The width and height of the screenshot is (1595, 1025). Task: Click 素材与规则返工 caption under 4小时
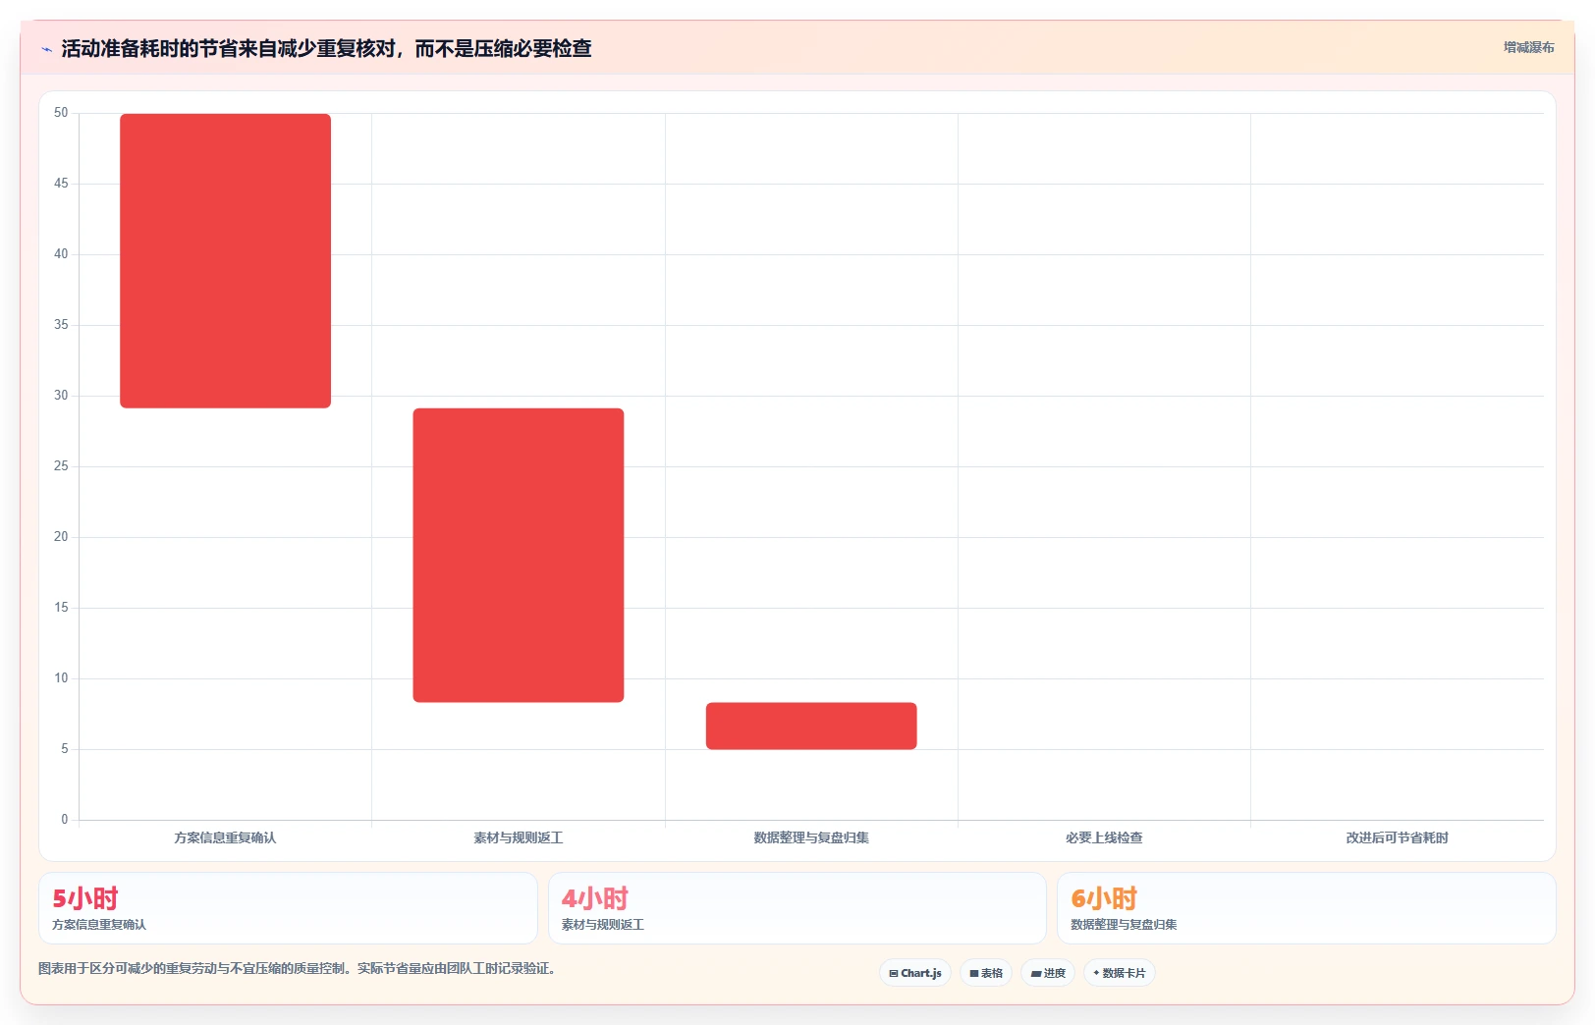pos(603,925)
